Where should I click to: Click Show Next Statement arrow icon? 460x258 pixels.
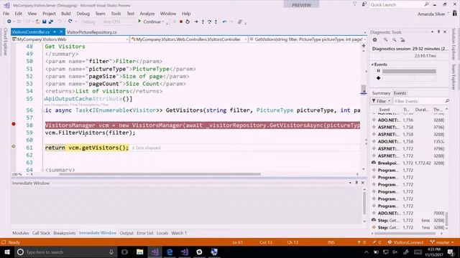tap(196, 21)
